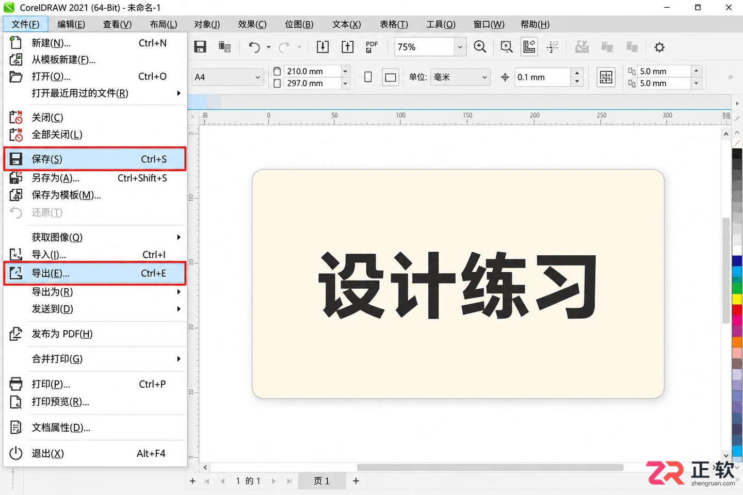Click the power icon beside 退出(X)
This screenshot has width=743, height=495.
click(x=16, y=453)
